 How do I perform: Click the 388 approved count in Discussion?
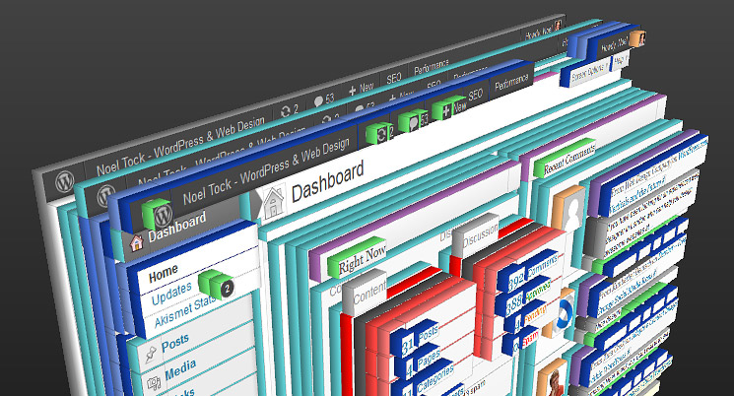coord(514,304)
